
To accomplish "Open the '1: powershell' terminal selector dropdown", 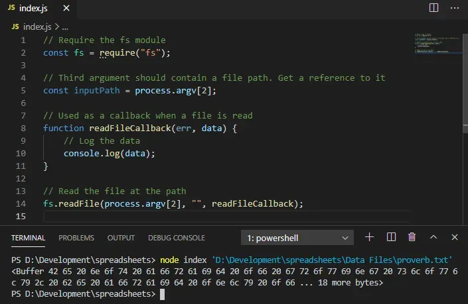I will (x=300, y=238).
